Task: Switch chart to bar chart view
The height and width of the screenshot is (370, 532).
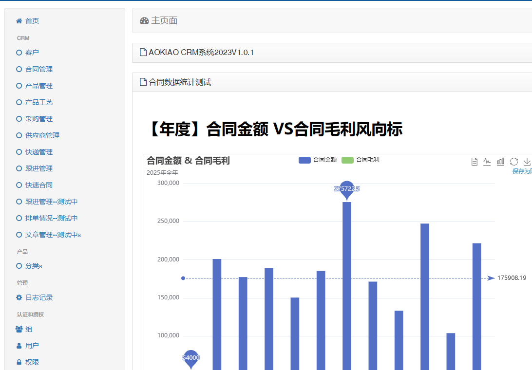Action: click(500, 162)
